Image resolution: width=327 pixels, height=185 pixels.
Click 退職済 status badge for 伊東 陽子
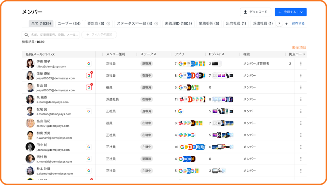146,64
